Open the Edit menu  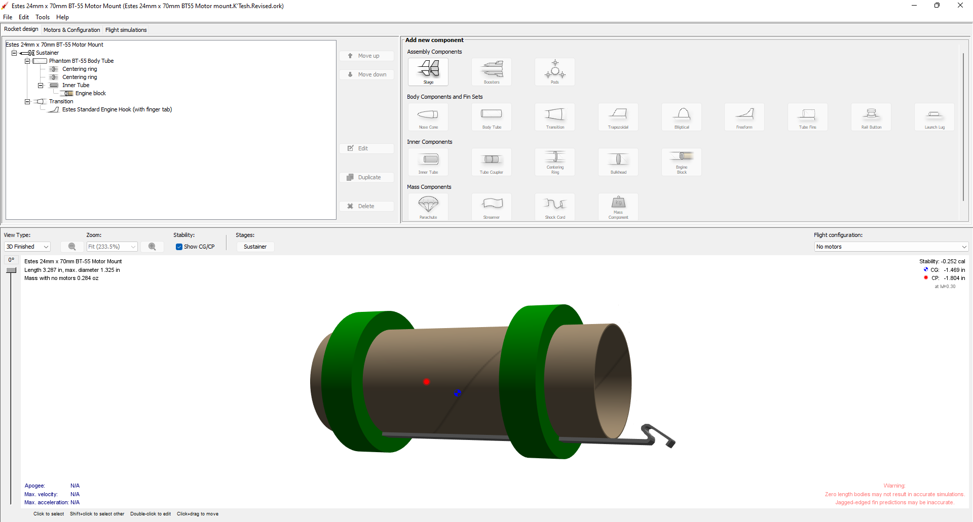click(24, 17)
